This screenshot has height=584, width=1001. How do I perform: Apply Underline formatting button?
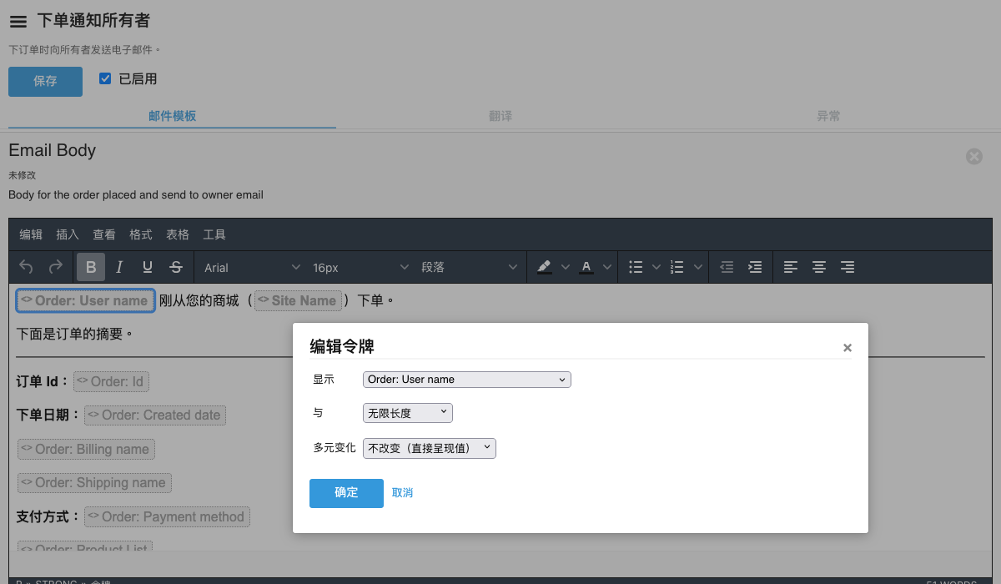148,267
